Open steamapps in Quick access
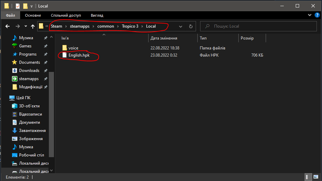This screenshot has width=322, height=181. (29, 79)
